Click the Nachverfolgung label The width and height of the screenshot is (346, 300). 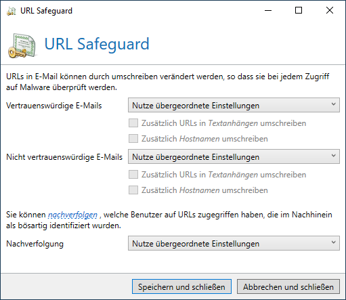(x=35, y=244)
